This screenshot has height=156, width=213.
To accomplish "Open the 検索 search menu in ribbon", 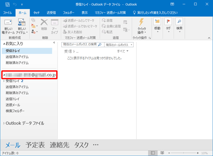I will [x=179, y=25].
